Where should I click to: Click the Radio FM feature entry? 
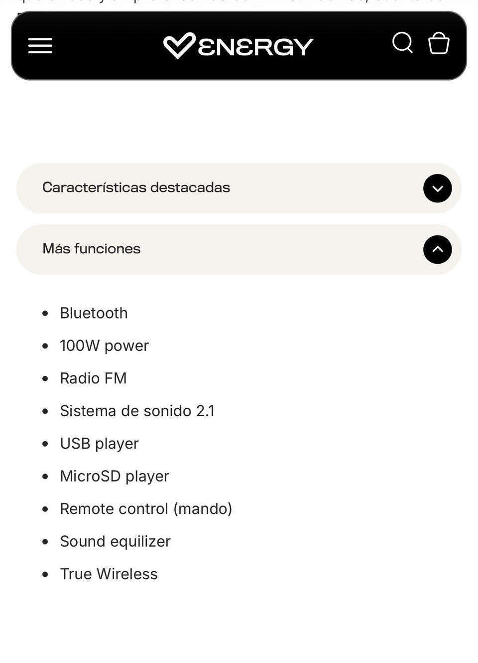[93, 378]
